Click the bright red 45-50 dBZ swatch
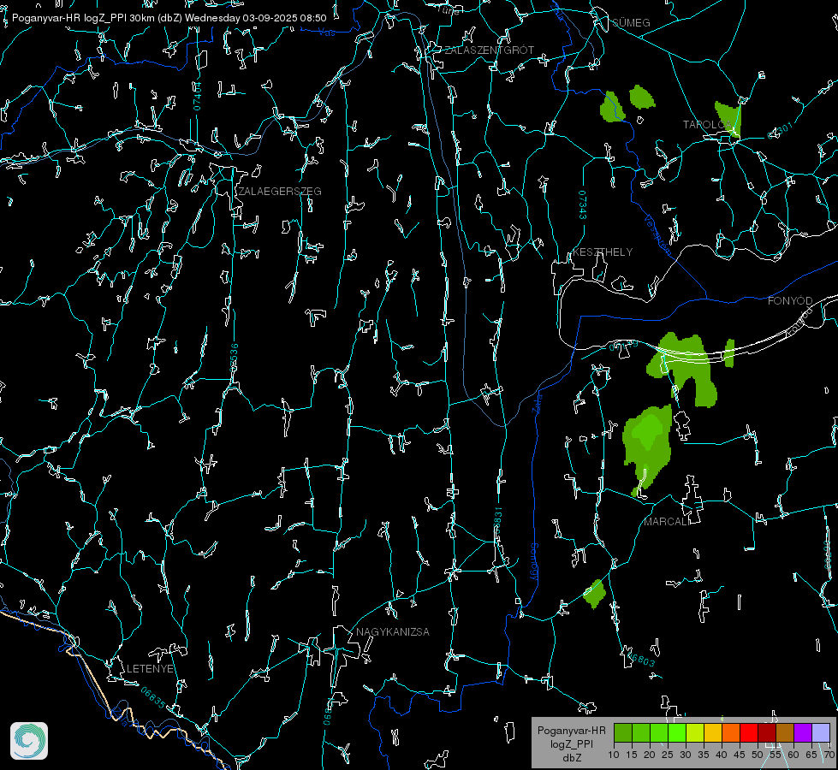The image size is (838, 770). 749,732
